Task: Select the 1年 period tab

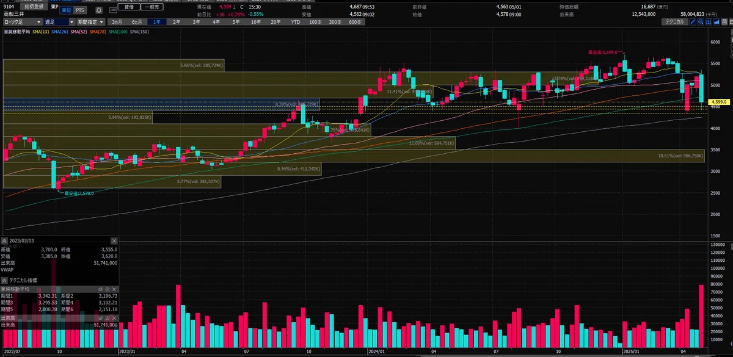Action: pos(156,22)
